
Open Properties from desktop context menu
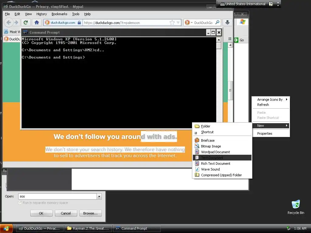pyautogui.click(x=271, y=133)
